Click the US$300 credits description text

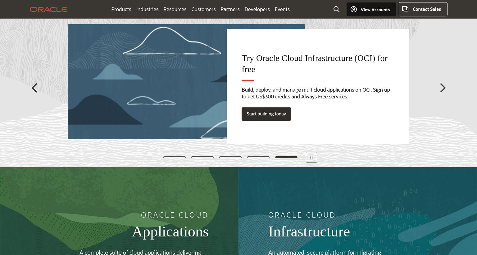tap(316, 93)
